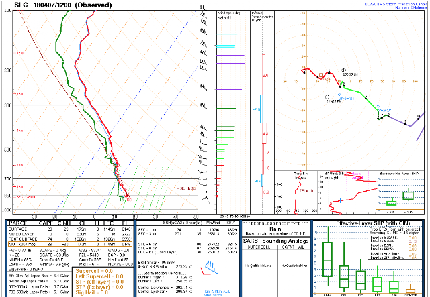Click the 12 km height marker on skew-T

point(21,52)
